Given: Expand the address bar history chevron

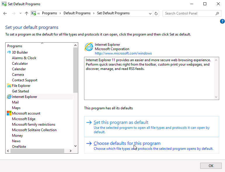Looking at the screenshot, I should point(150,14).
